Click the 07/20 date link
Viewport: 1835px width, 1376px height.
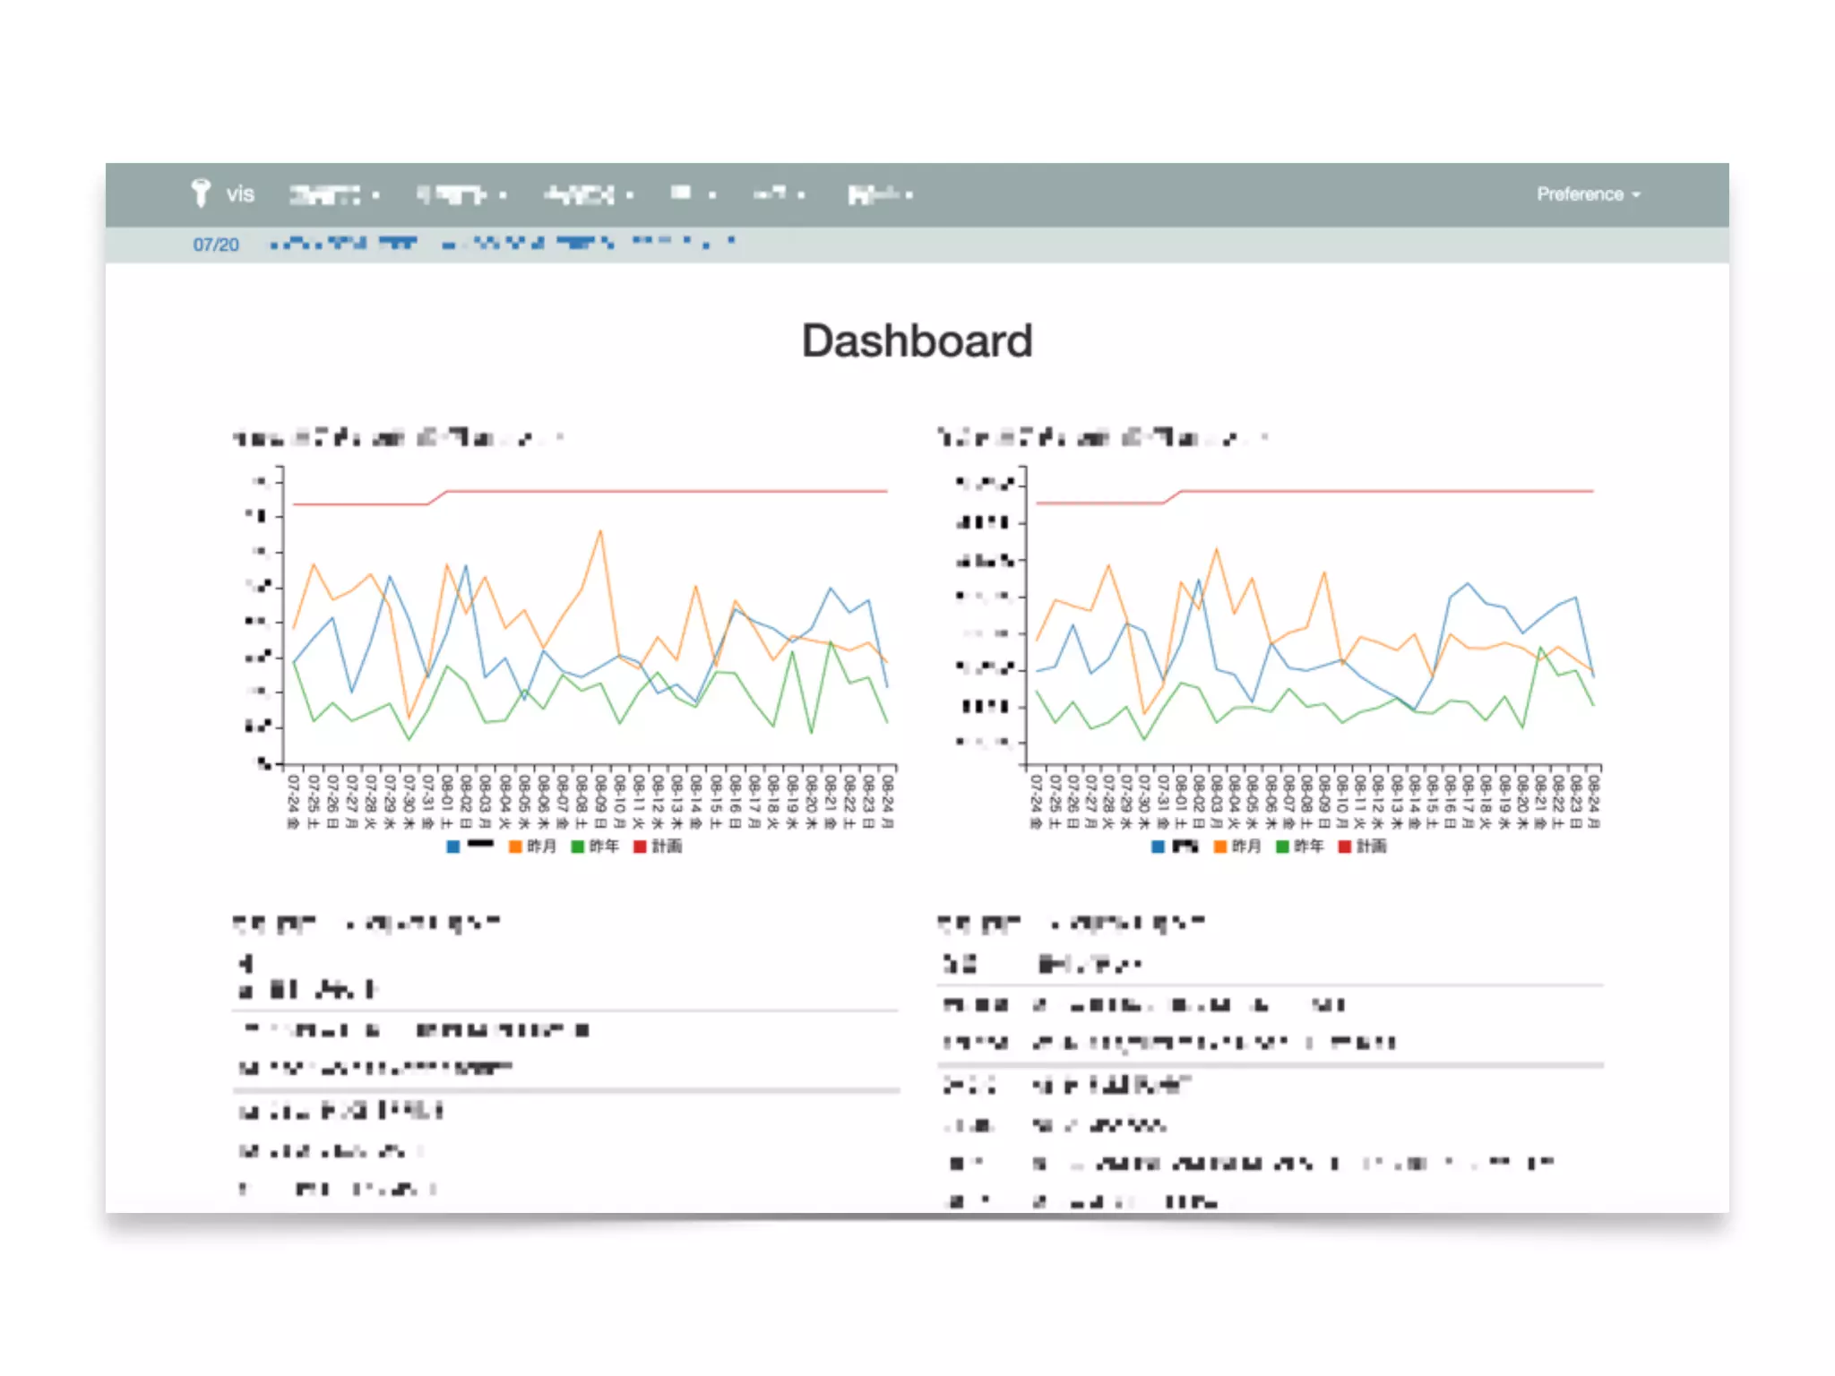coord(216,245)
